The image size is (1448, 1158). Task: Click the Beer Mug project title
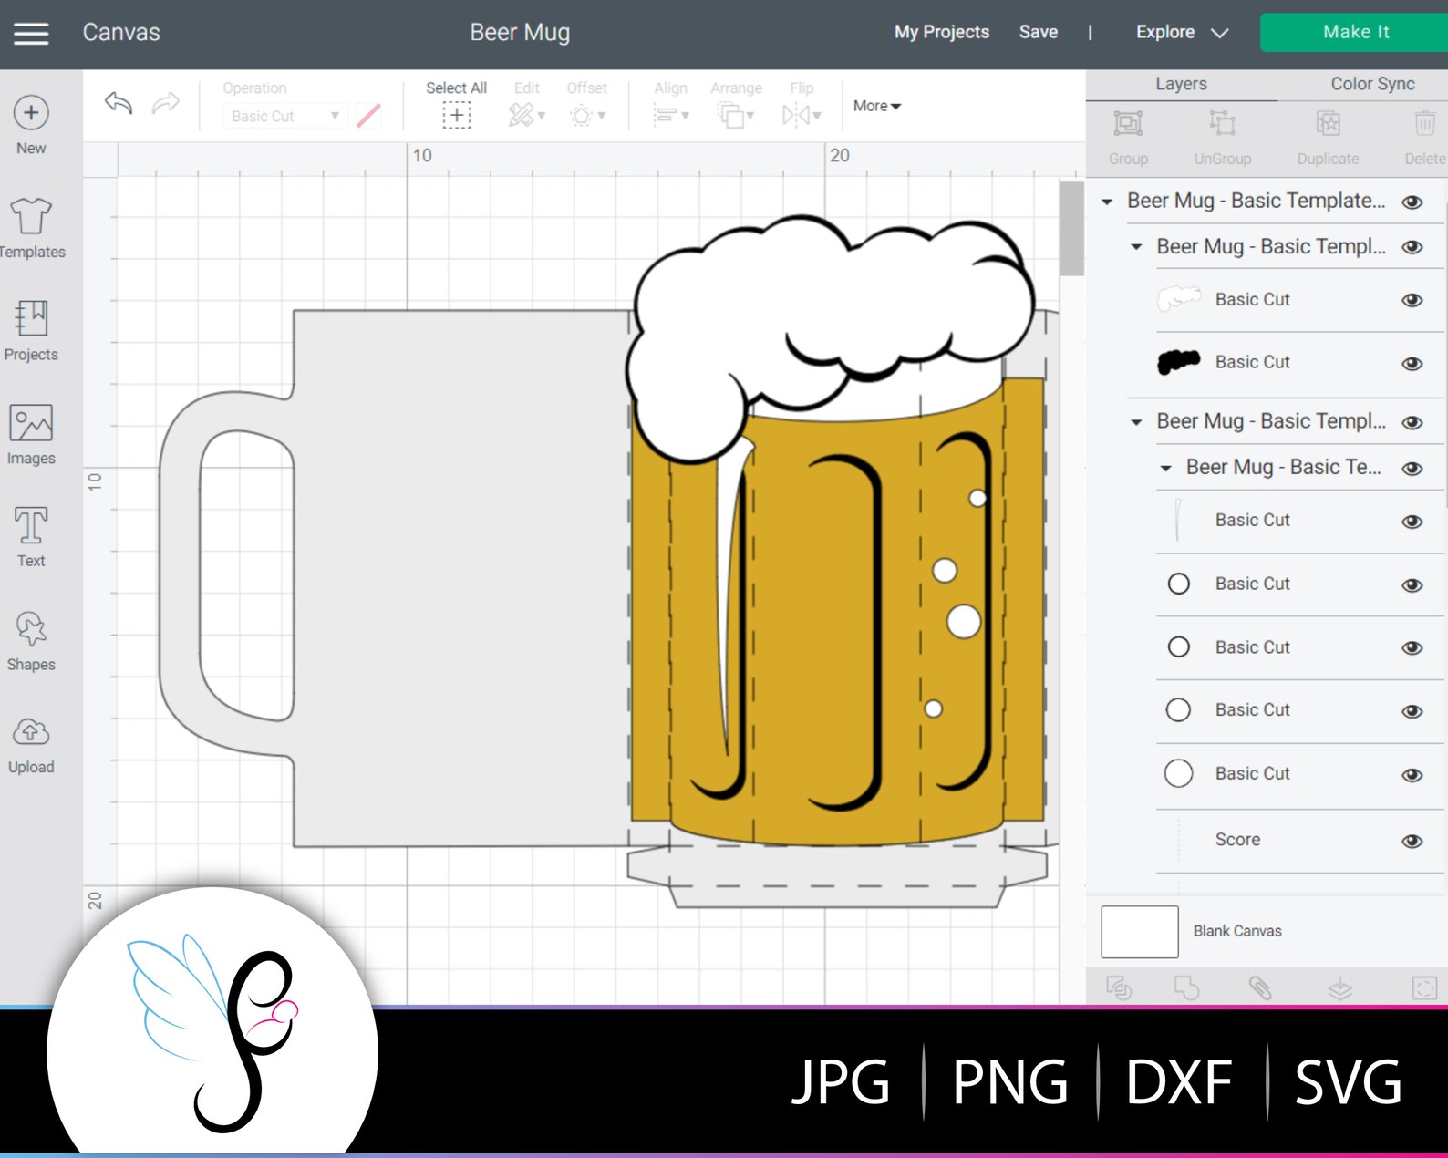tap(520, 33)
